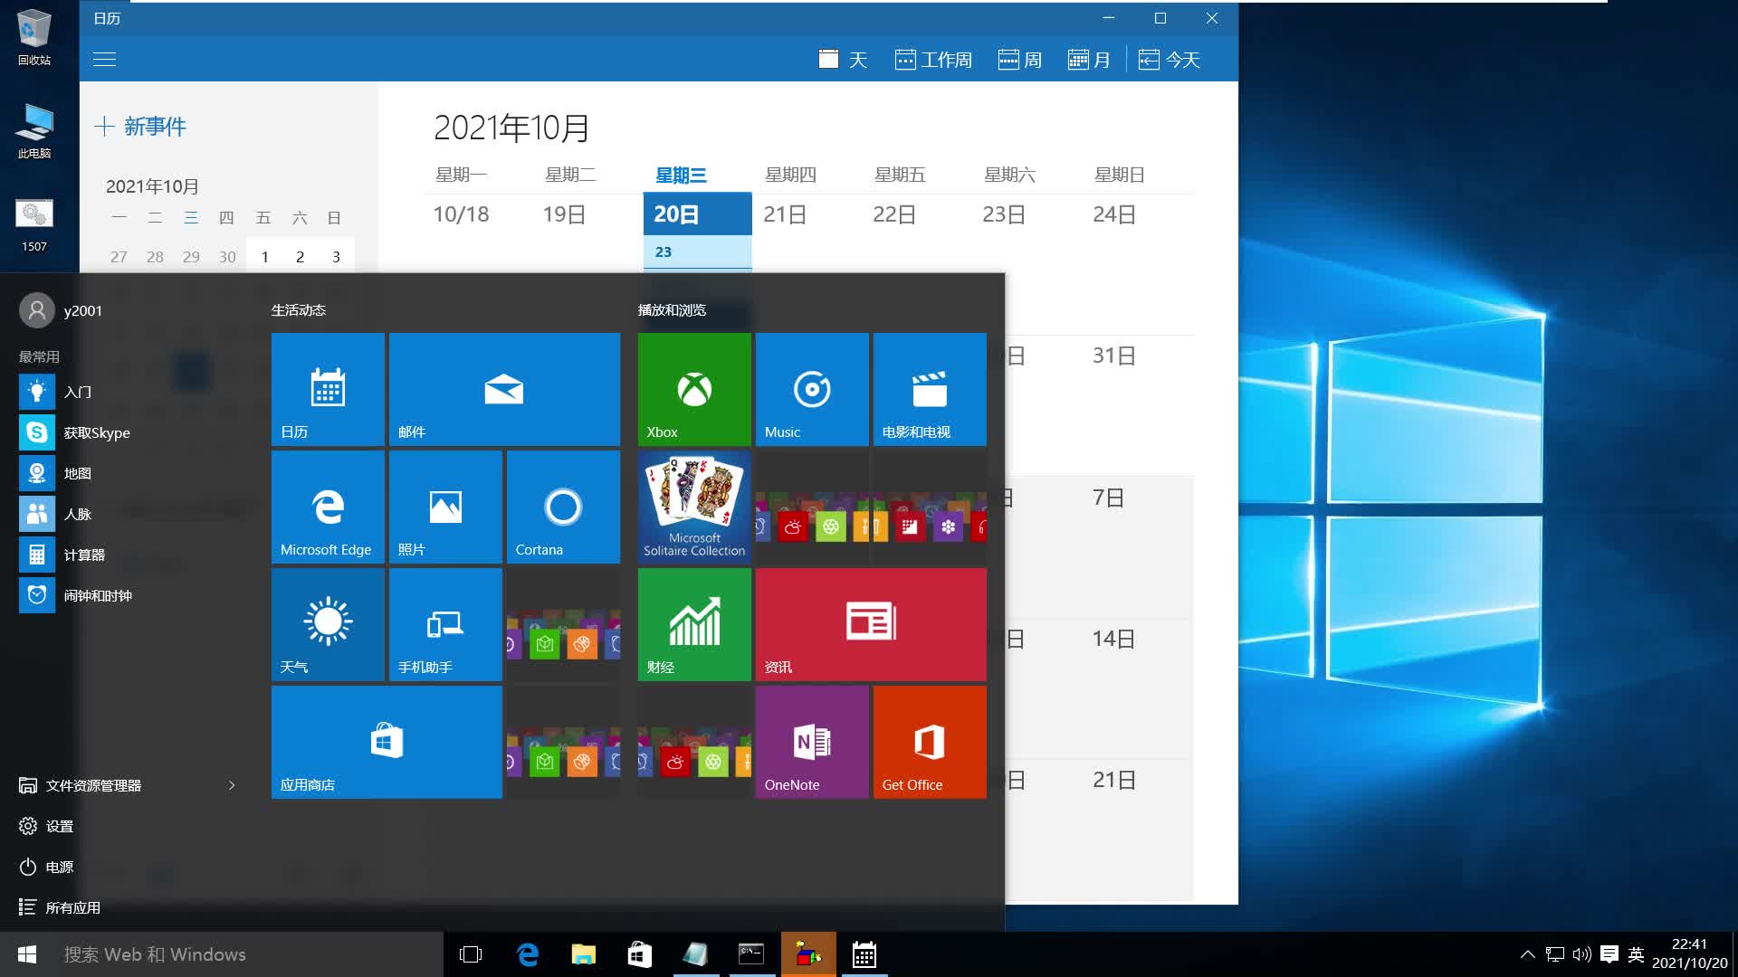Viewport: 1738px width, 977px height.
Task: Open File Explorer from the taskbar
Action: [584, 954]
